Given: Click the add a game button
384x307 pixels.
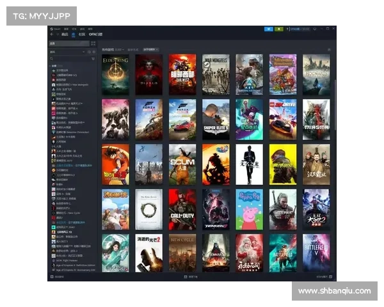Looking at the screenshot, I should pos(57,277).
